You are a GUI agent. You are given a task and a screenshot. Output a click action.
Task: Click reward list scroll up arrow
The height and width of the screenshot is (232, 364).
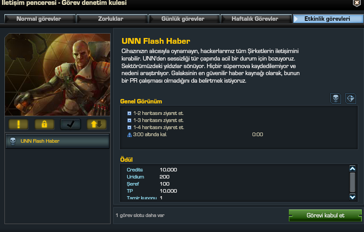pyautogui.click(x=353, y=169)
